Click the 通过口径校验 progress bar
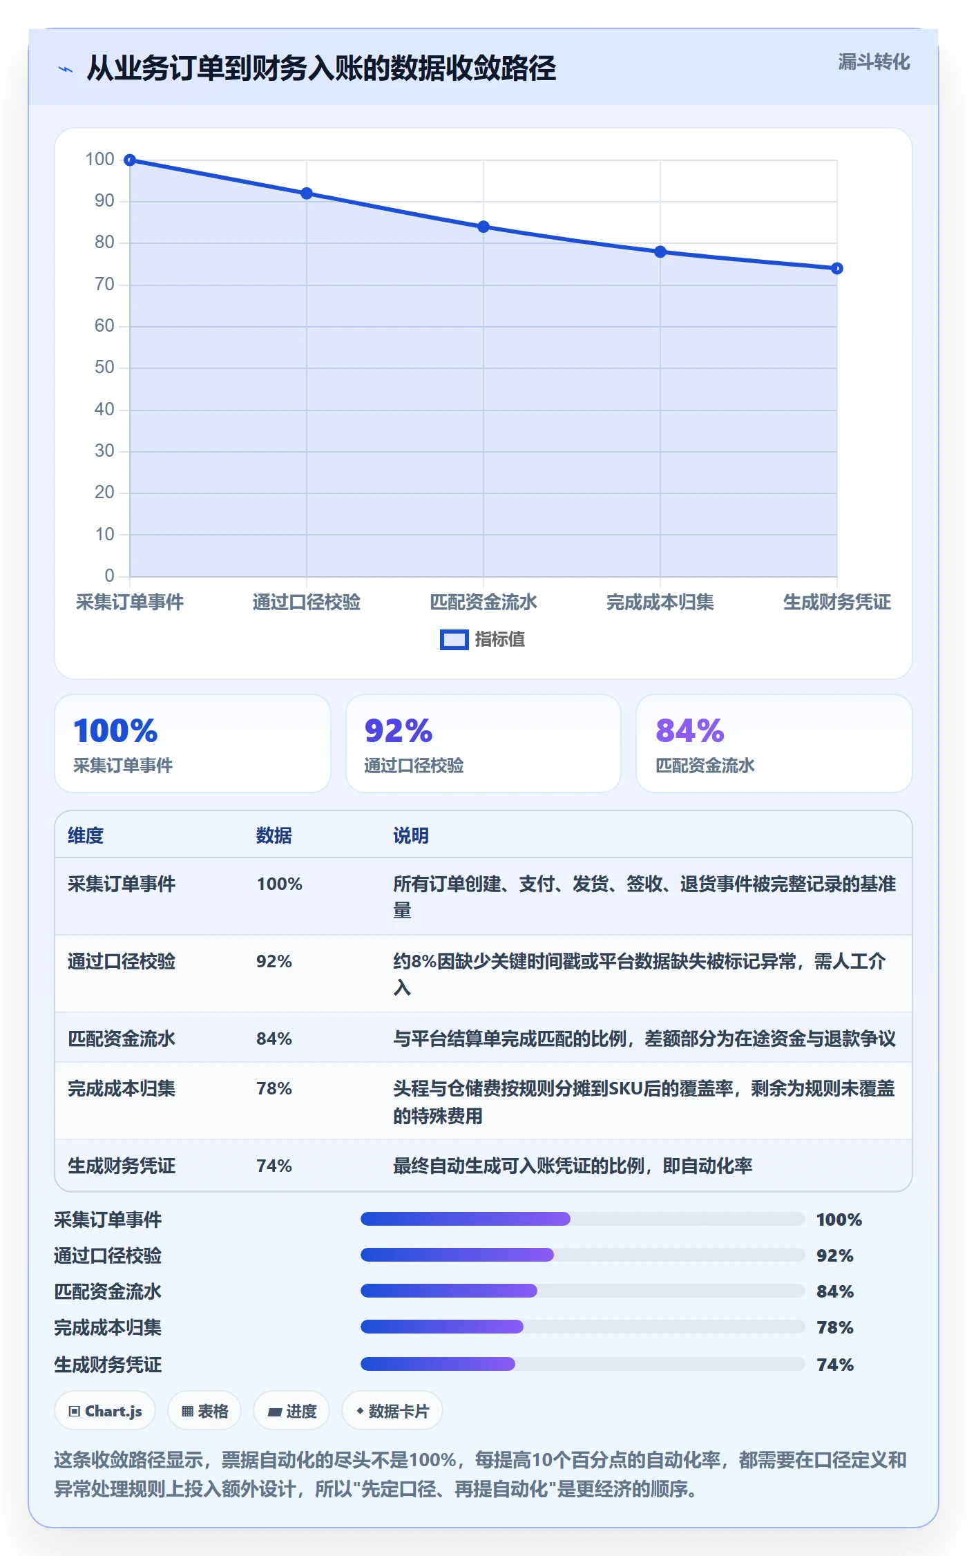 click(x=583, y=1255)
